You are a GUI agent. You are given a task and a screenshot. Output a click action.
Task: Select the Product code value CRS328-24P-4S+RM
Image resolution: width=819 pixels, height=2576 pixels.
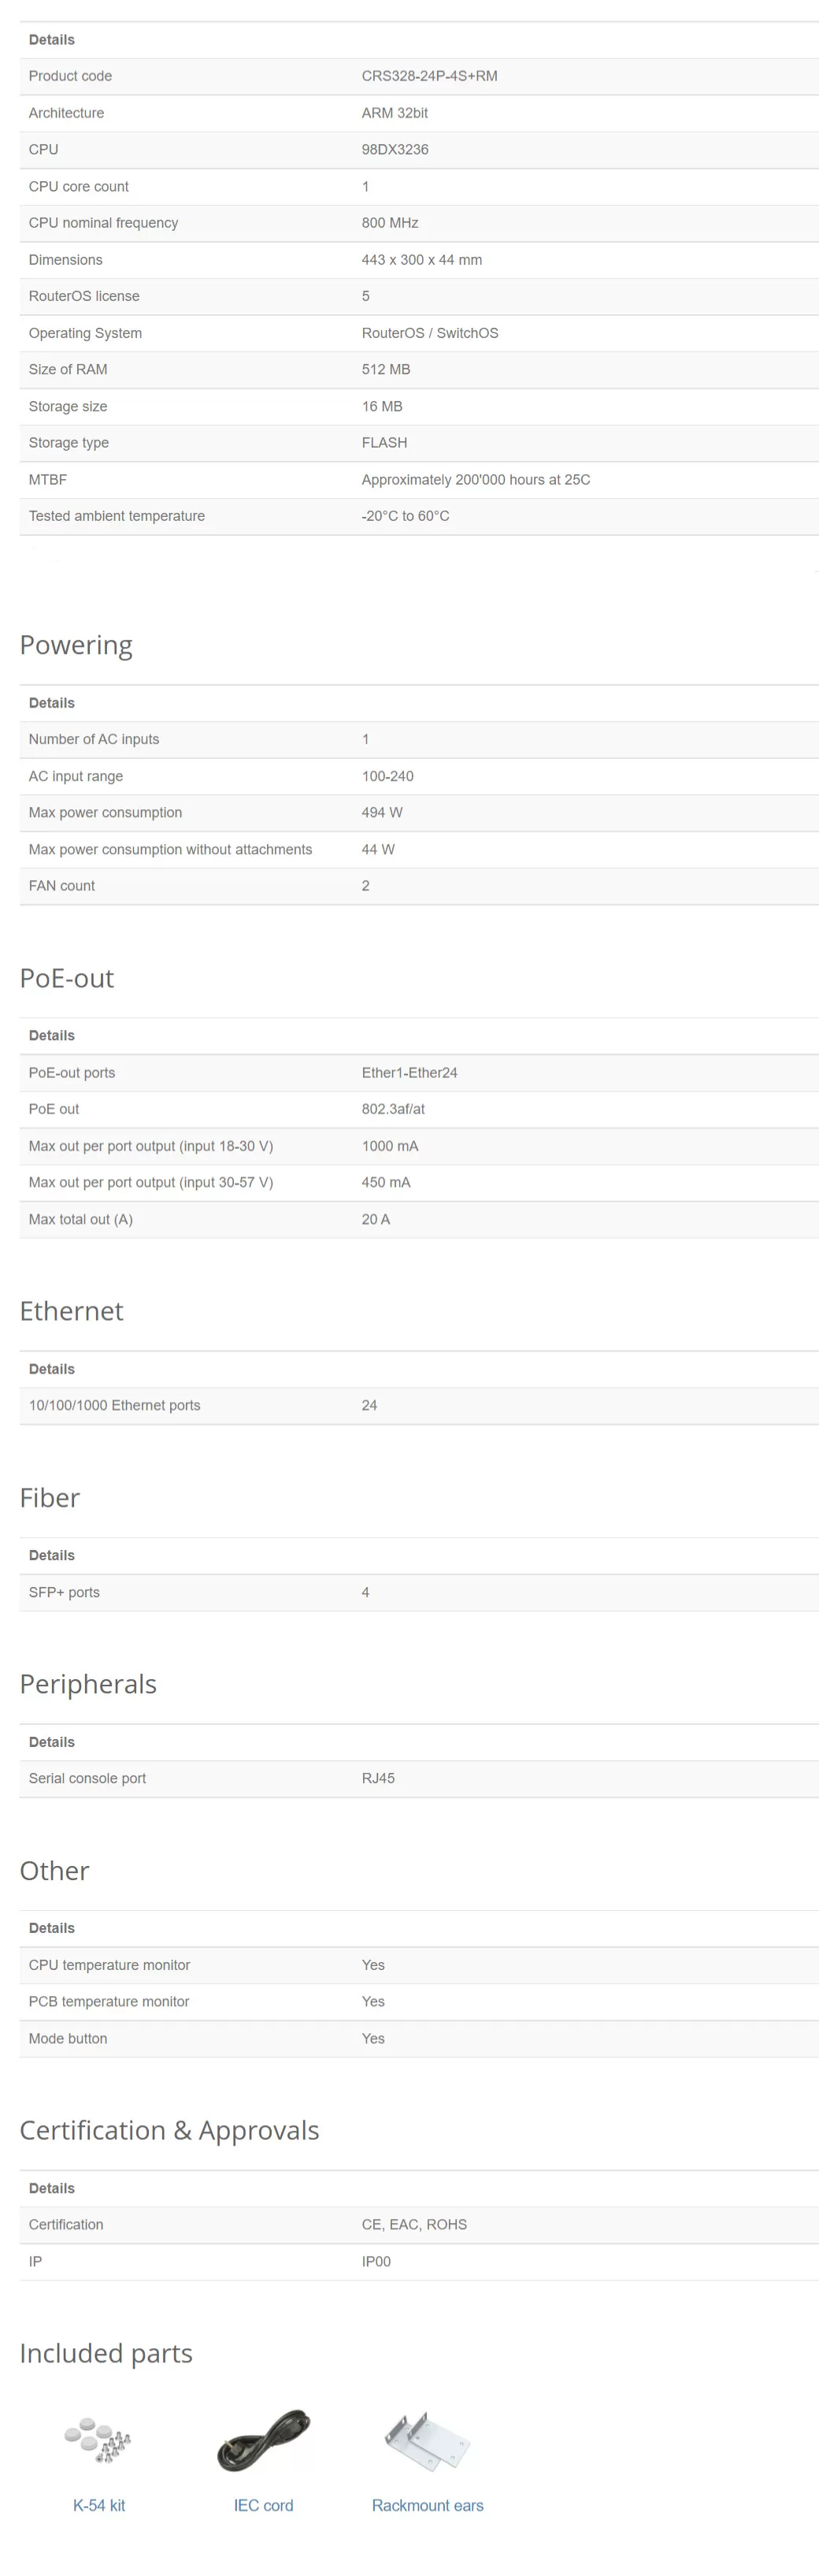429,76
